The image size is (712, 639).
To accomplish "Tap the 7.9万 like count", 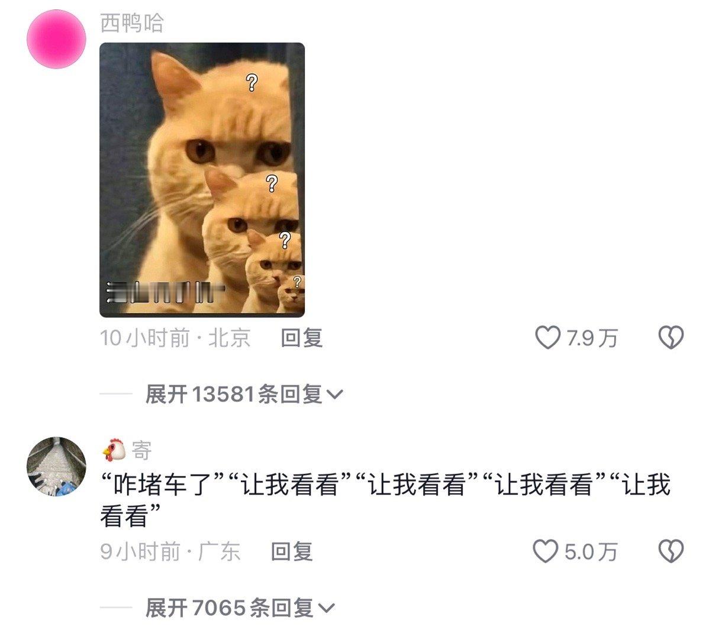I will (x=591, y=338).
